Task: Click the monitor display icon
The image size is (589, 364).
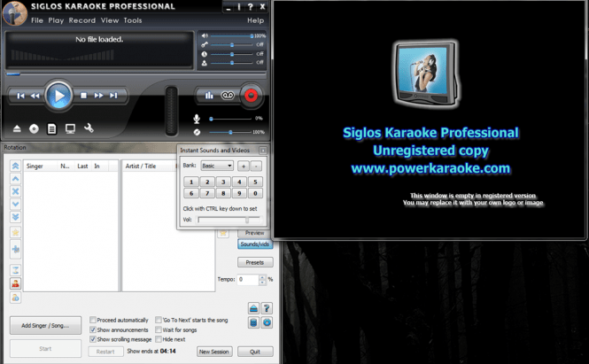Action: [x=70, y=128]
